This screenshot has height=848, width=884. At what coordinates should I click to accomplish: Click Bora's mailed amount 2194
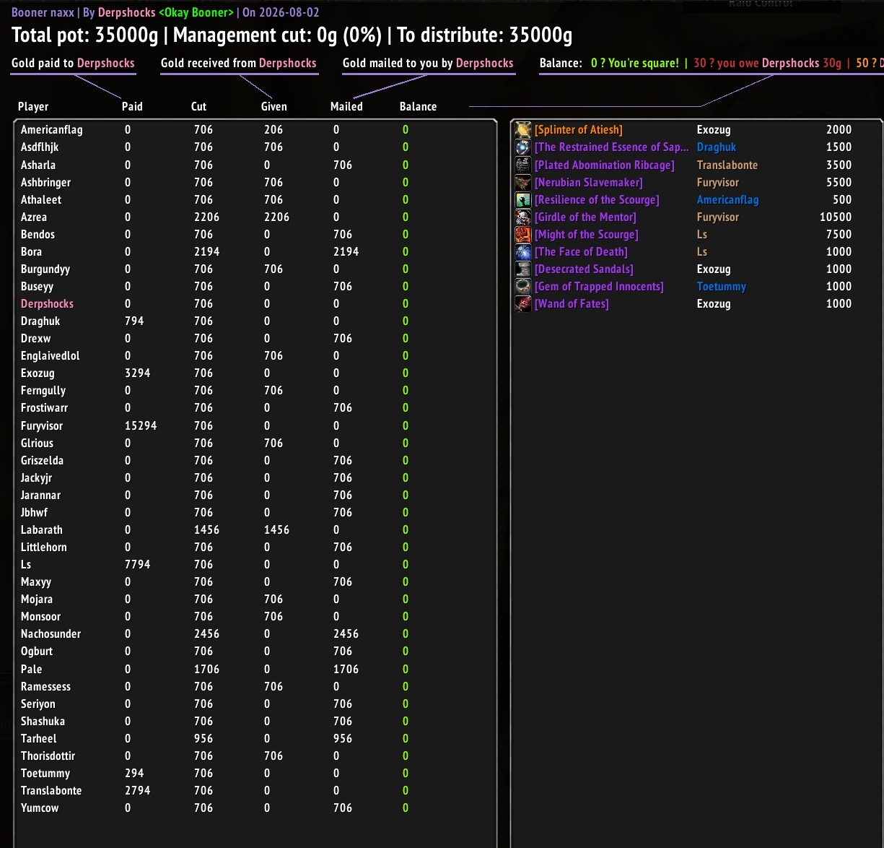346,251
